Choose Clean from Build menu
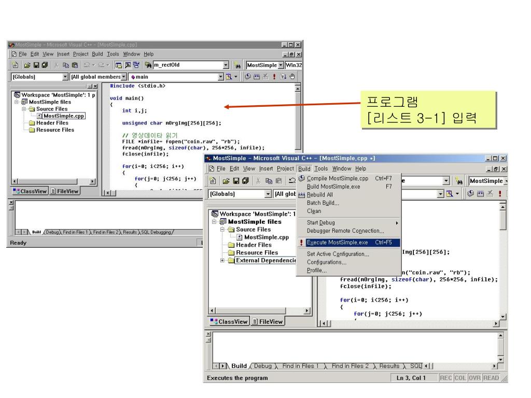This screenshot has width=531, height=398. pyautogui.click(x=349, y=211)
